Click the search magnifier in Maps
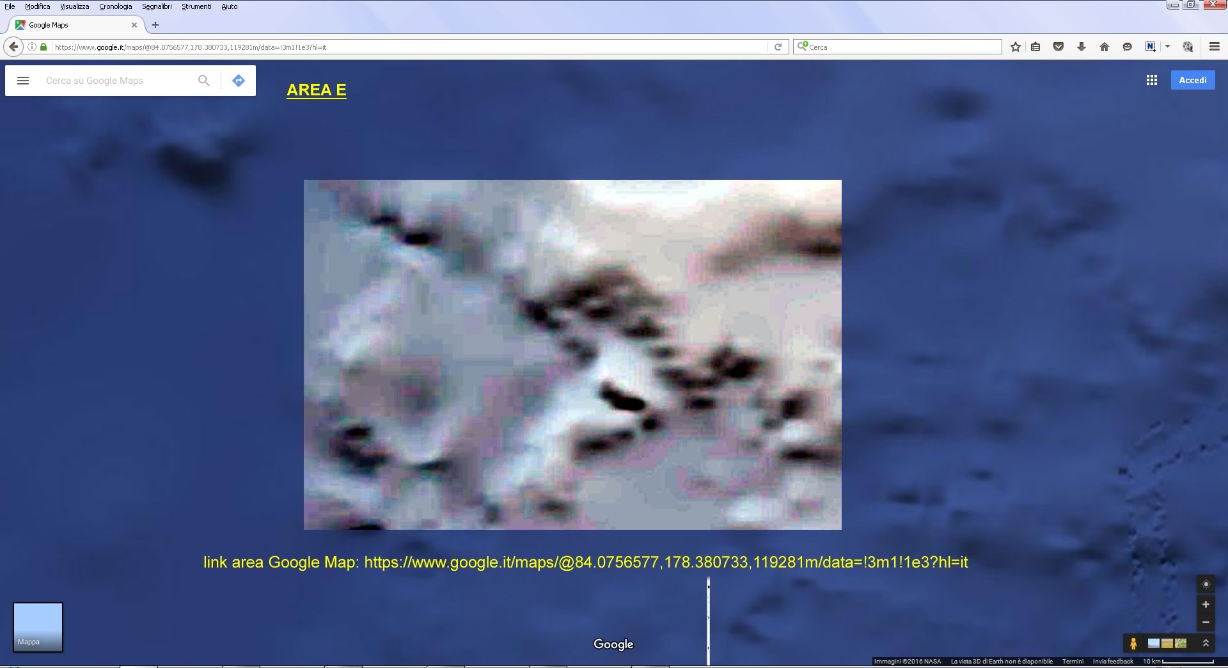This screenshot has width=1228, height=668. click(x=204, y=81)
